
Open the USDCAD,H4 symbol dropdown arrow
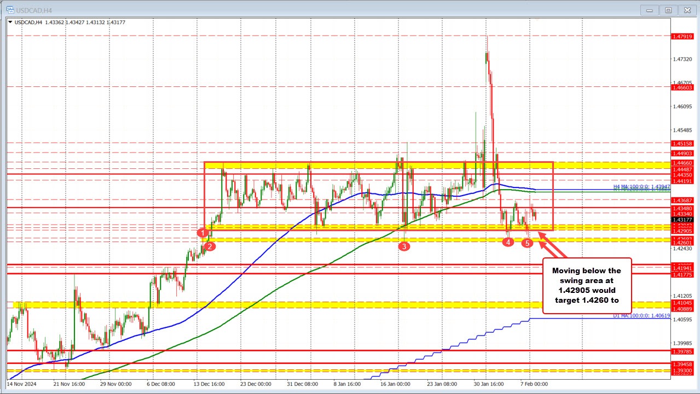point(11,22)
